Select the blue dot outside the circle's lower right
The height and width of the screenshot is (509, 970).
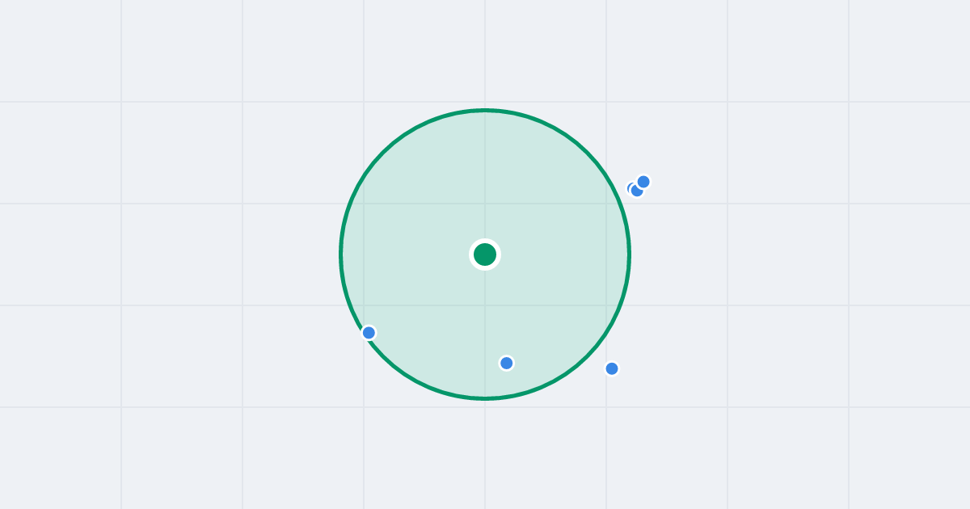(x=612, y=368)
